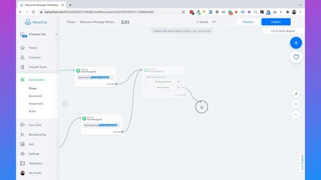This screenshot has height=180, width=321.
Task: Click the Preview button
Action: click(x=248, y=22)
